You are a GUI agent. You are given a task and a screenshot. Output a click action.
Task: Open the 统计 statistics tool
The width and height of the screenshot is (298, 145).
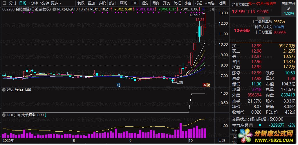coord(113,3)
